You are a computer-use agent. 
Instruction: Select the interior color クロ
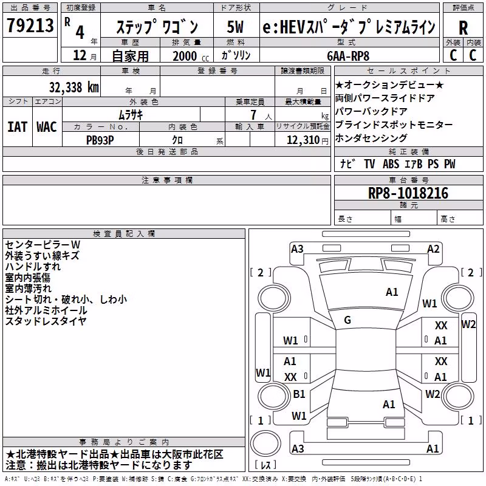click(x=177, y=140)
